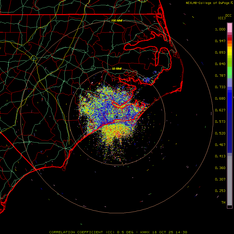Pick the pink band of the colorbar
Screen dimensions: 234x234
[230, 28]
